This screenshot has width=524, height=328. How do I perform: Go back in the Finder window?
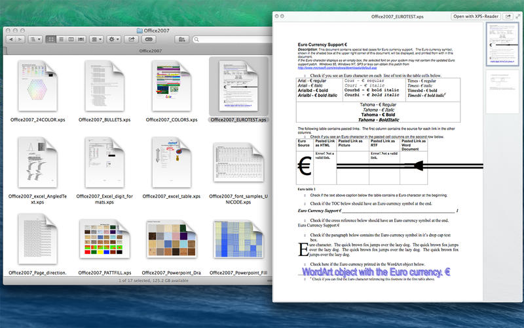[x=11, y=39]
